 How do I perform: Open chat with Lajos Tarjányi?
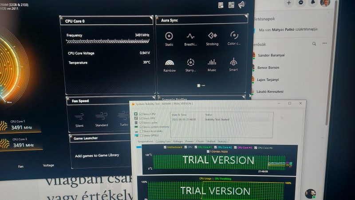click(268, 80)
